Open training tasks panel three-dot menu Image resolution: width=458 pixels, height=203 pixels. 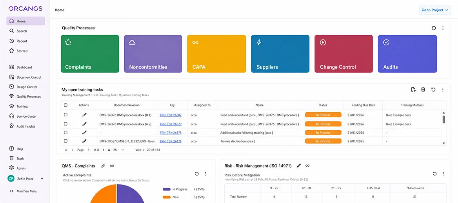pyautogui.click(x=443, y=90)
